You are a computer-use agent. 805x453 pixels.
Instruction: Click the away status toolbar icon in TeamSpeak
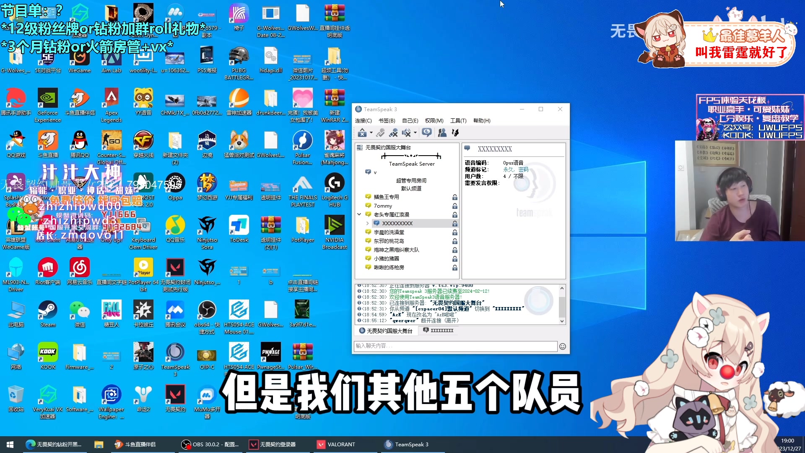pyautogui.click(x=362, y=133)
